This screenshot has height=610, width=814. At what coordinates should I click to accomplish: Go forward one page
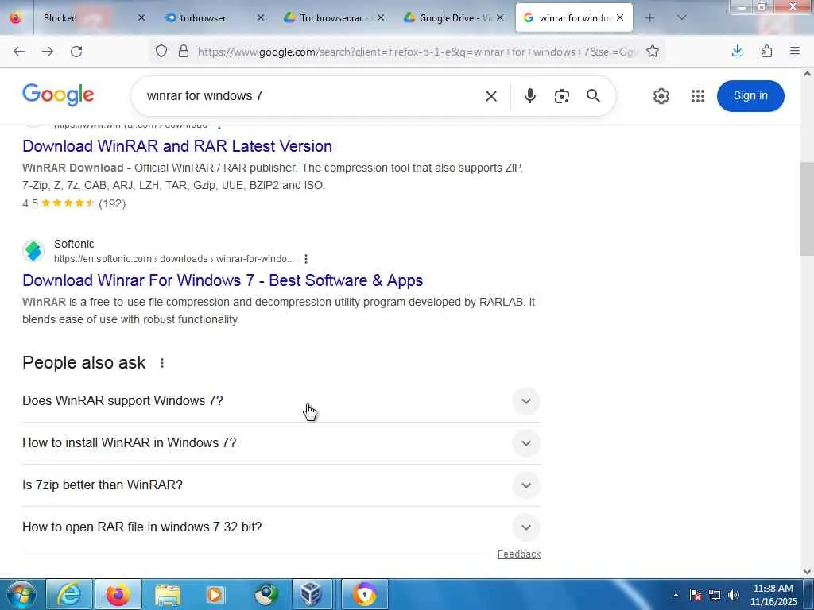click(48, 52)
